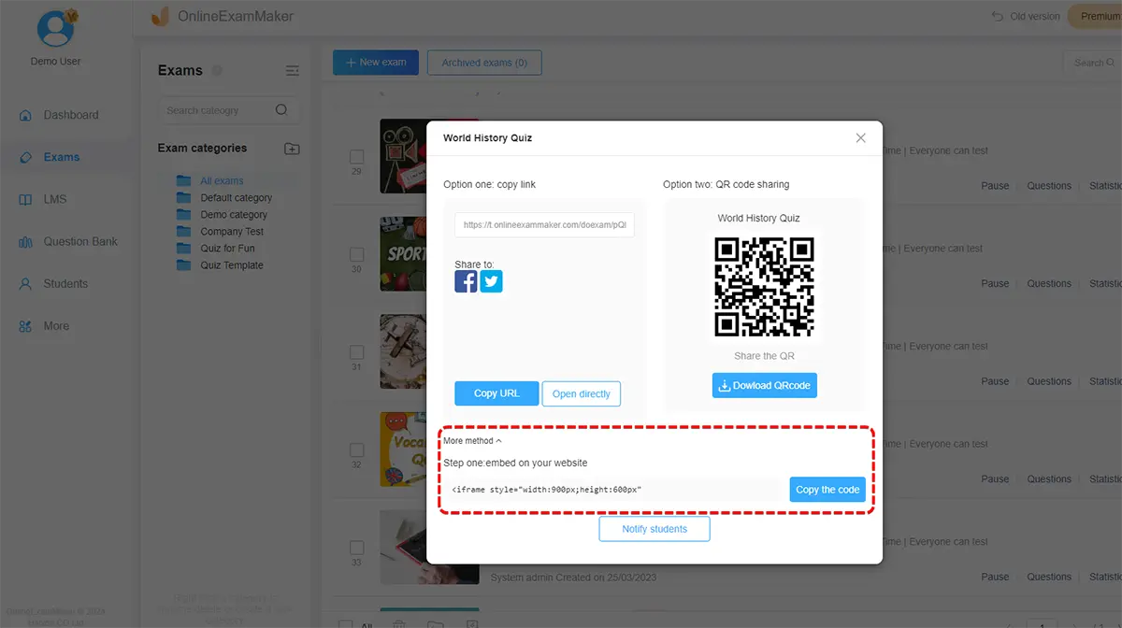Open the Exams list filter icon

[x=292, y=71]
